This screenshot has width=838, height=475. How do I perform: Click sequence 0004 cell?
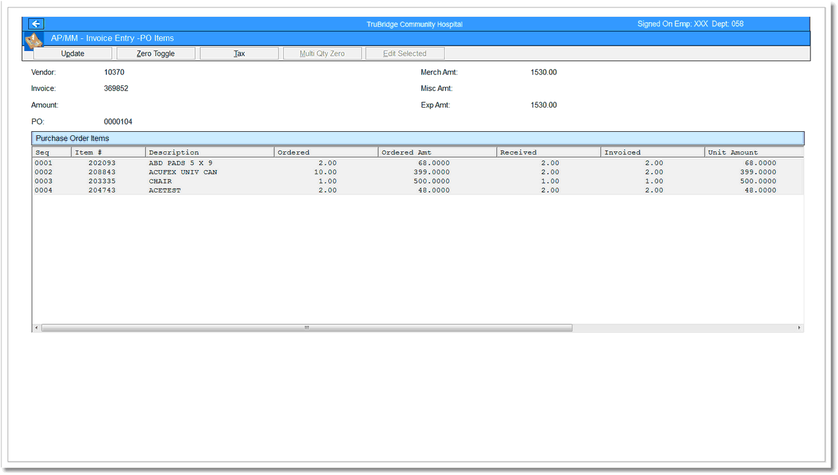43,190
